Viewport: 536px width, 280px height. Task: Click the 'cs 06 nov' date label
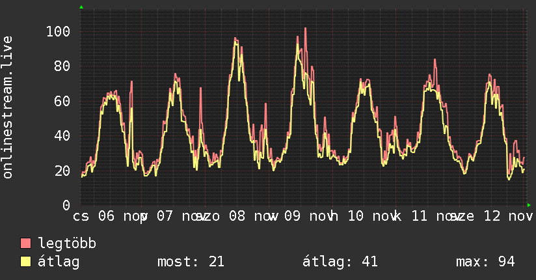[110, 216]
